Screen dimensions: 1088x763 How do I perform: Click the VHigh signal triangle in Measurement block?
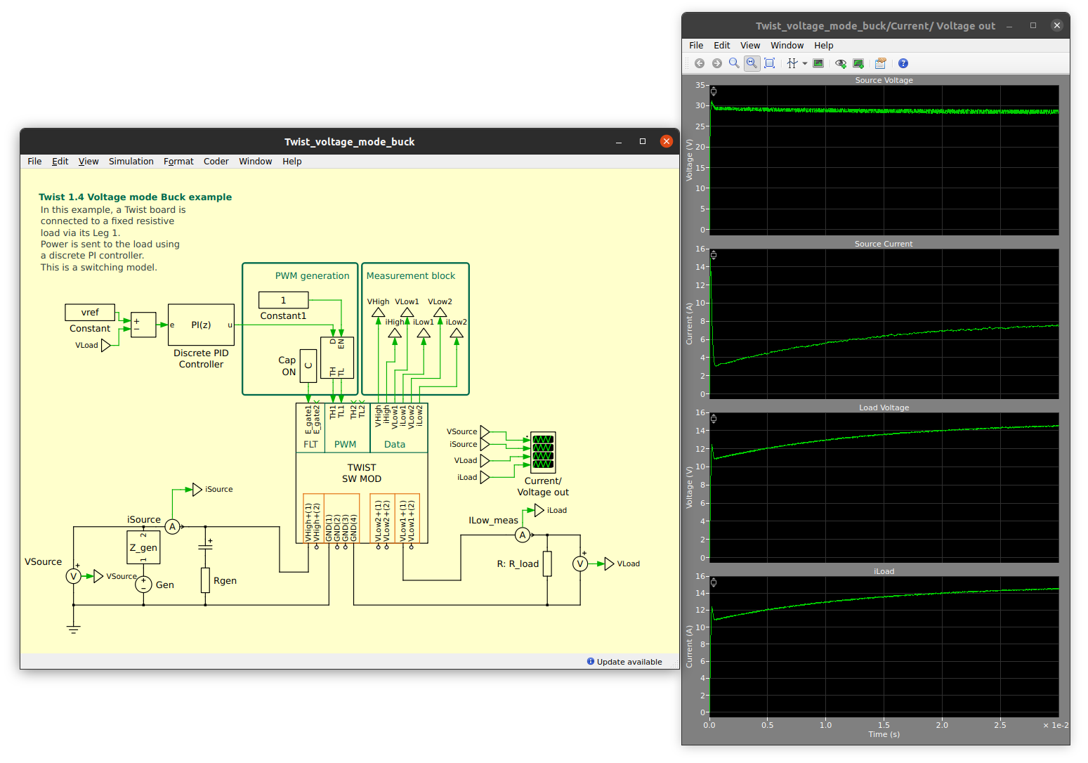pyautogui.click(x=379, y=312)
